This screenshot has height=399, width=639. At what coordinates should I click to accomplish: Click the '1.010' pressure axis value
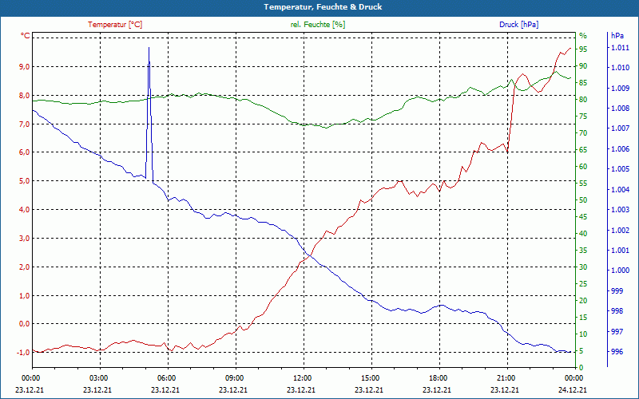[x=621, y=68]
